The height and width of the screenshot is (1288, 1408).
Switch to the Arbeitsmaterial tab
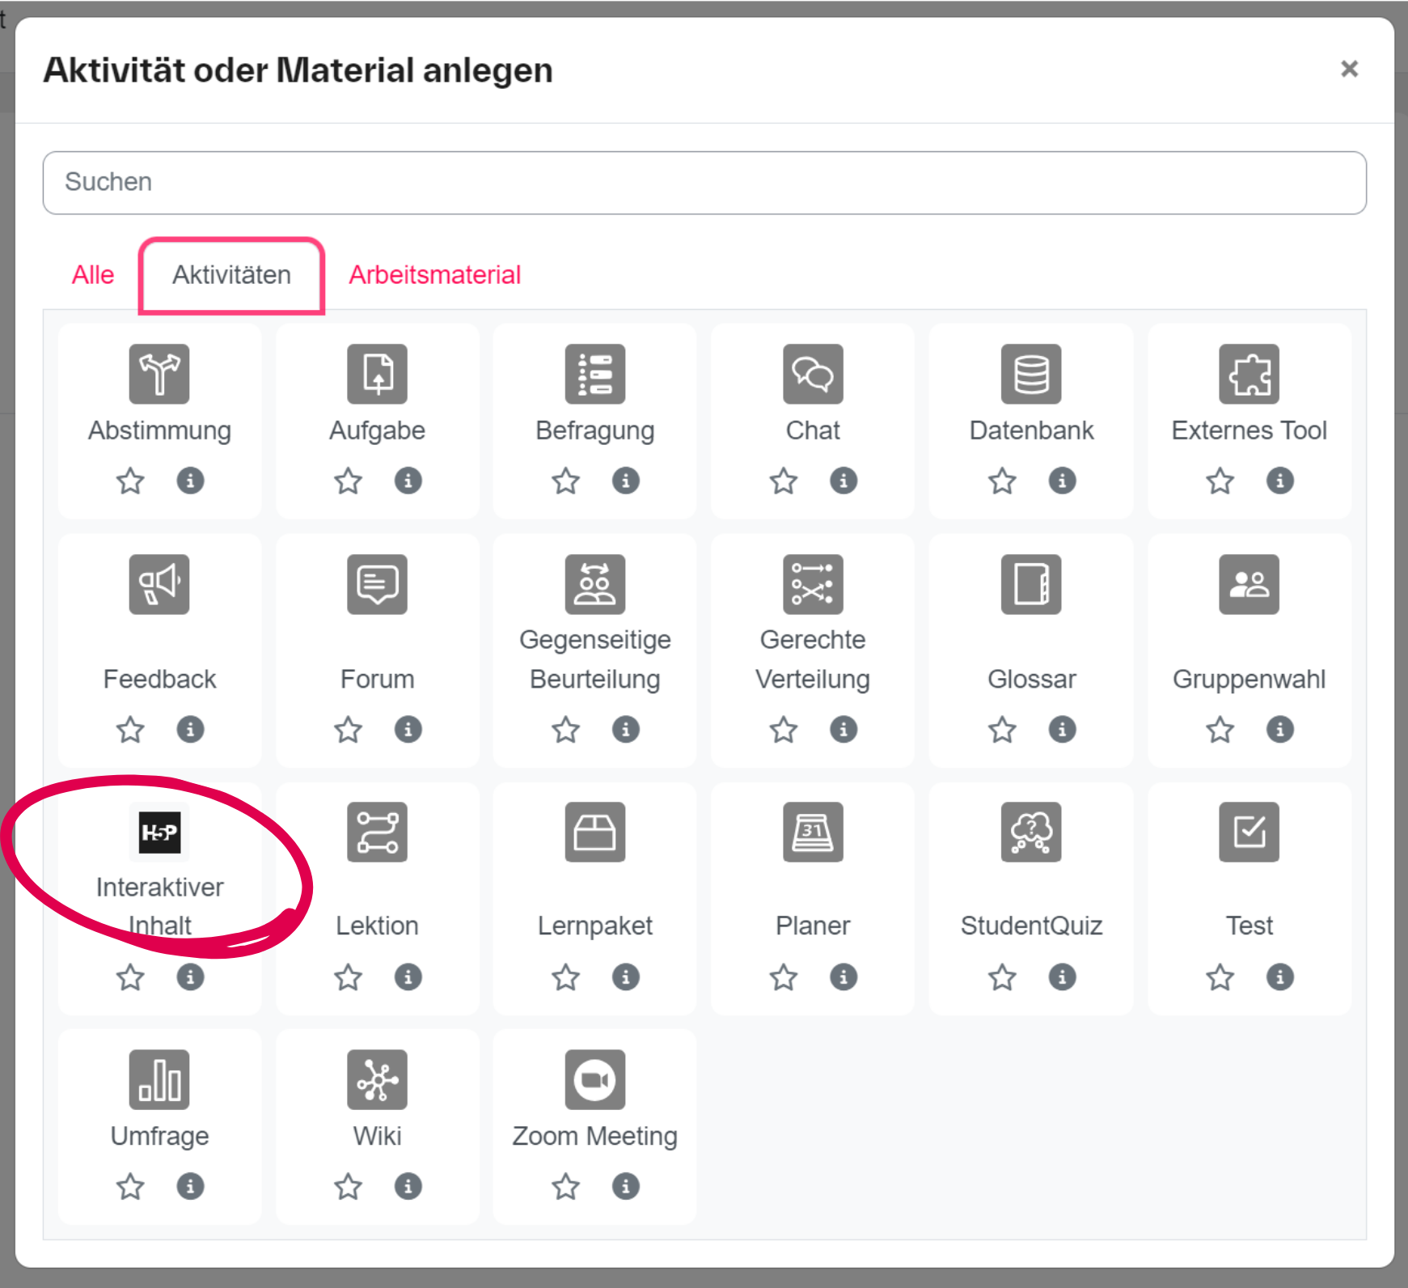[434, 275]
